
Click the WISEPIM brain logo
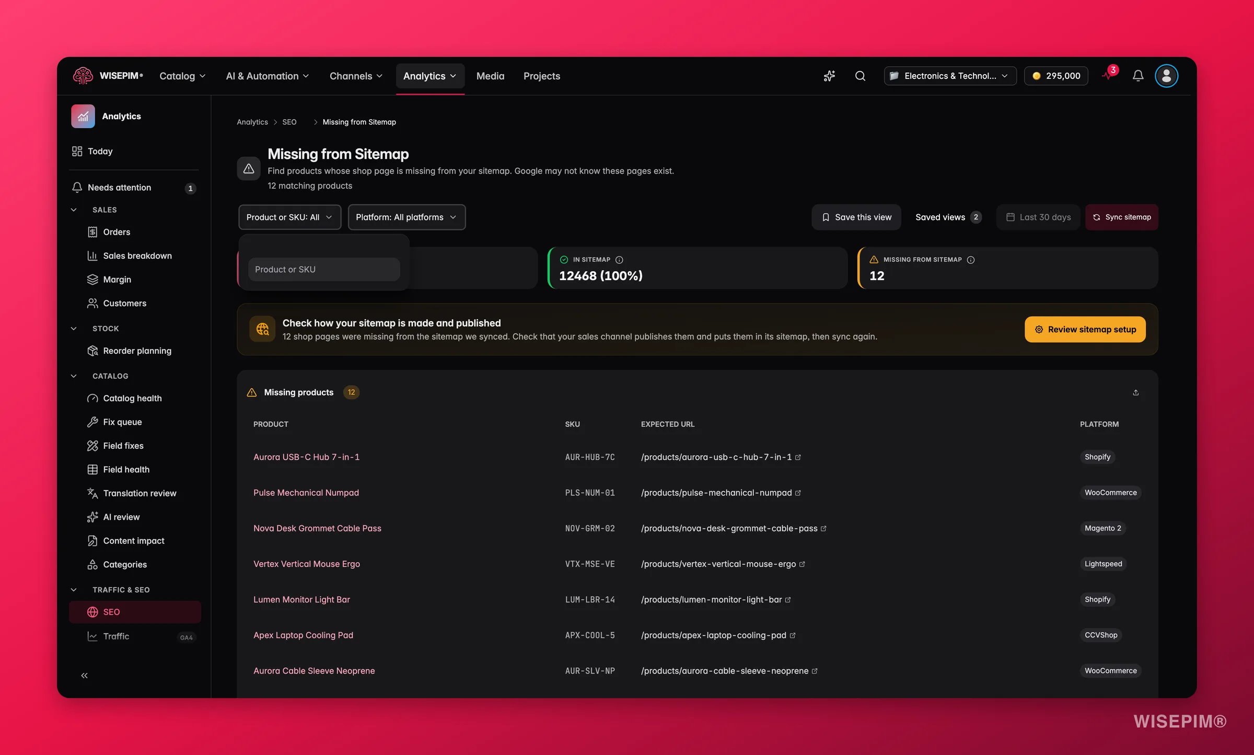coord(83,76)
